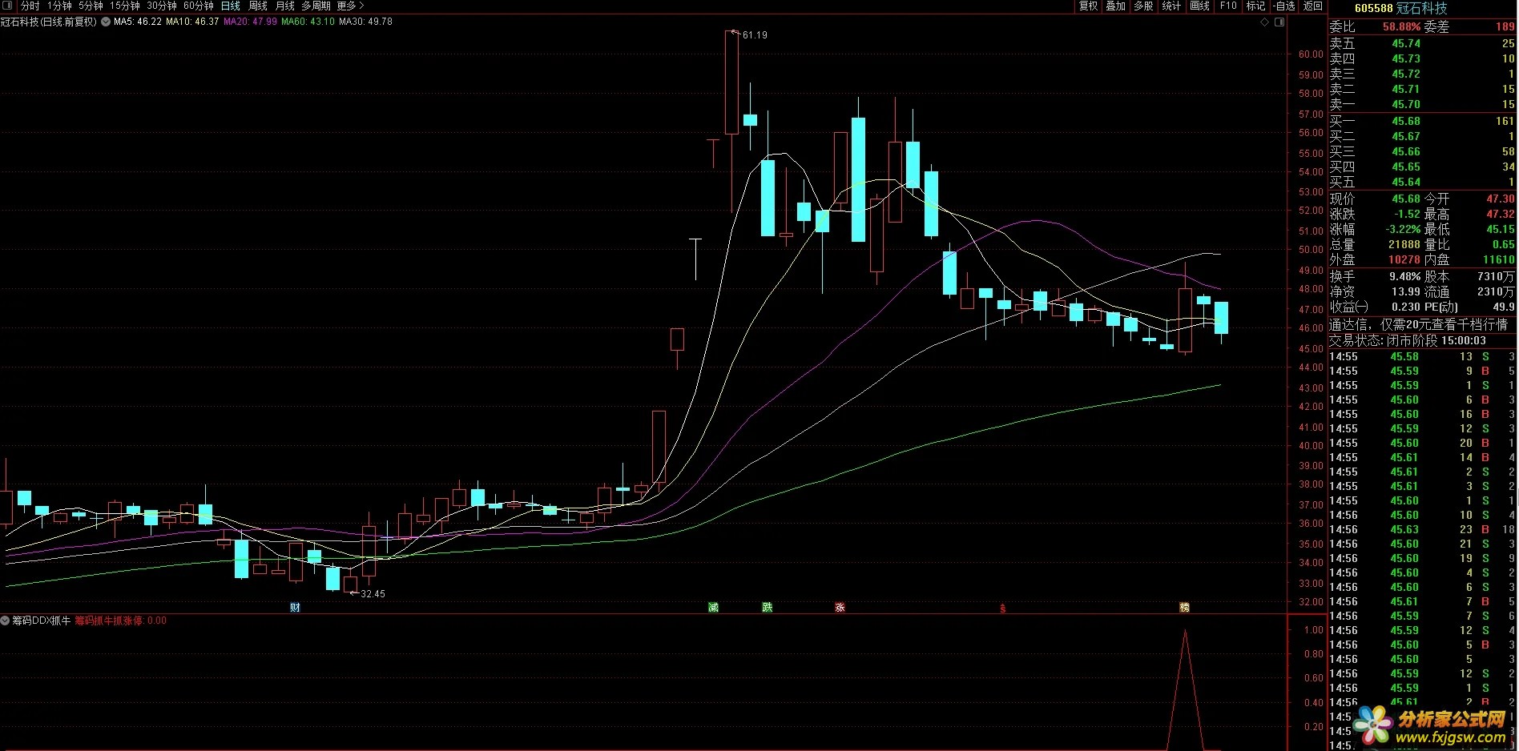Switch to 日线 daily chart
1519x751 pixels.
pyautogui.click(x=231, y=6)
